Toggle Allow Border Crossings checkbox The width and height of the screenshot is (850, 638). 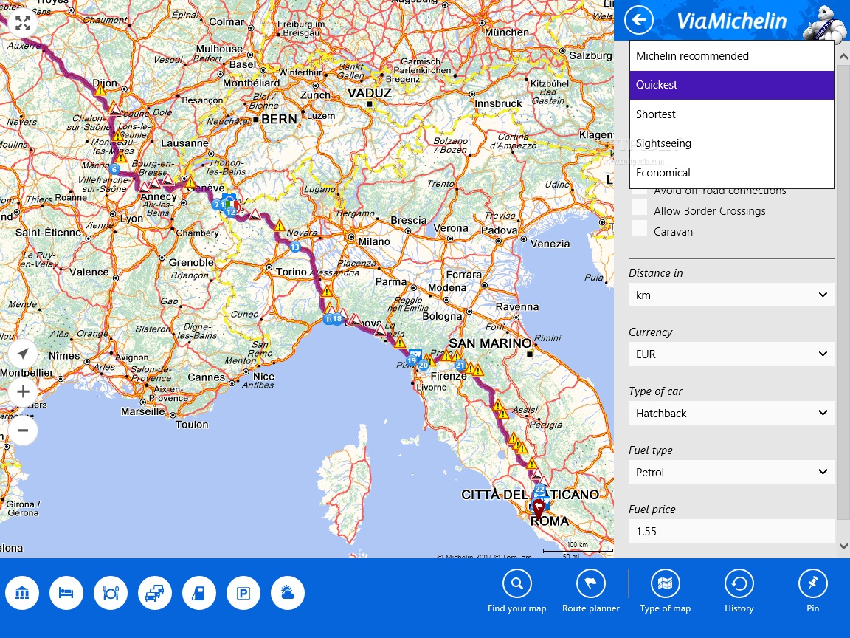pos(640,207)
